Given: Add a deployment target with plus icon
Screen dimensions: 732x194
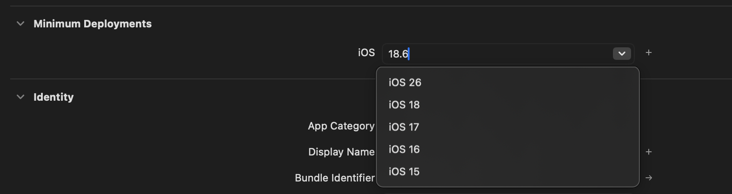Looking at the screenshot, I should point(649,53).
